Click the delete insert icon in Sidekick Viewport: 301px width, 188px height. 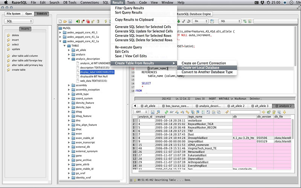(x=9, y=35)
